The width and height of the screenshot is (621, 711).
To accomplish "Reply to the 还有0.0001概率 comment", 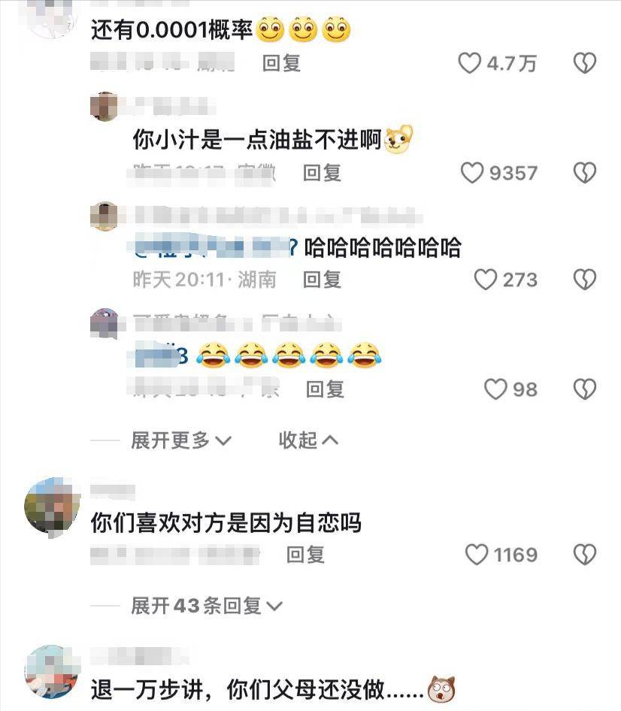I will [x=282, y=63].
